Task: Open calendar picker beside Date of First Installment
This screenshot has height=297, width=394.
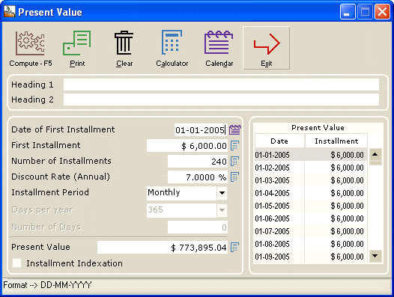Action: click(235, 129)
